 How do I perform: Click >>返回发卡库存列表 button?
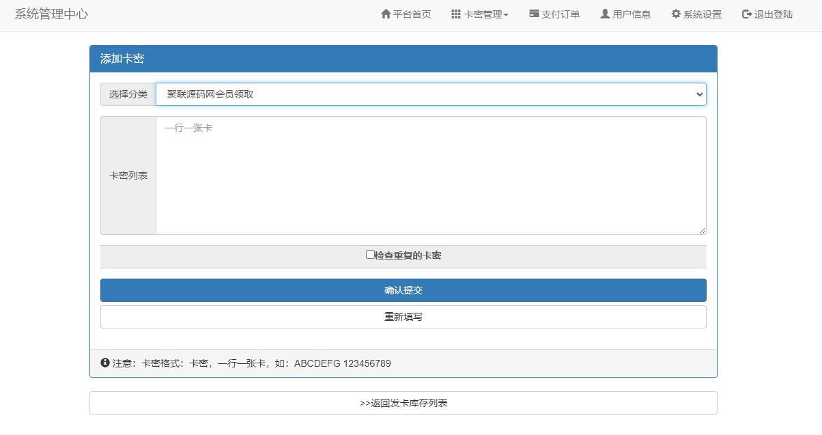tap(403, 403)
